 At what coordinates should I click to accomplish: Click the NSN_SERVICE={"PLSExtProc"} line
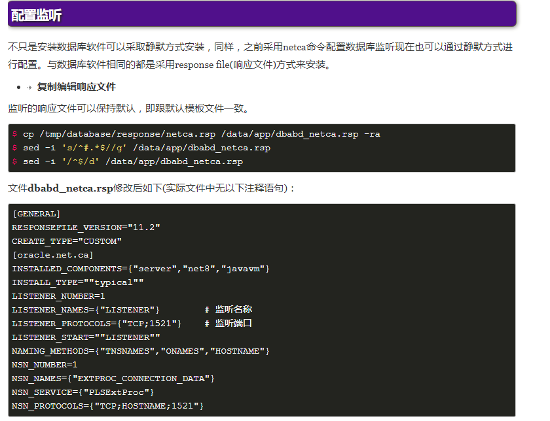(x=82, y=392)
